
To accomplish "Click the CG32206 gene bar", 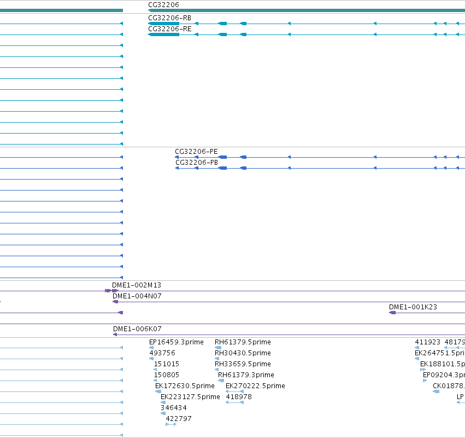I will (307, 10).
